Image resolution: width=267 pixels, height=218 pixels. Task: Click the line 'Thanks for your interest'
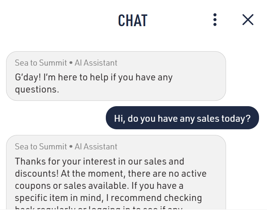(x=99, y=162)
